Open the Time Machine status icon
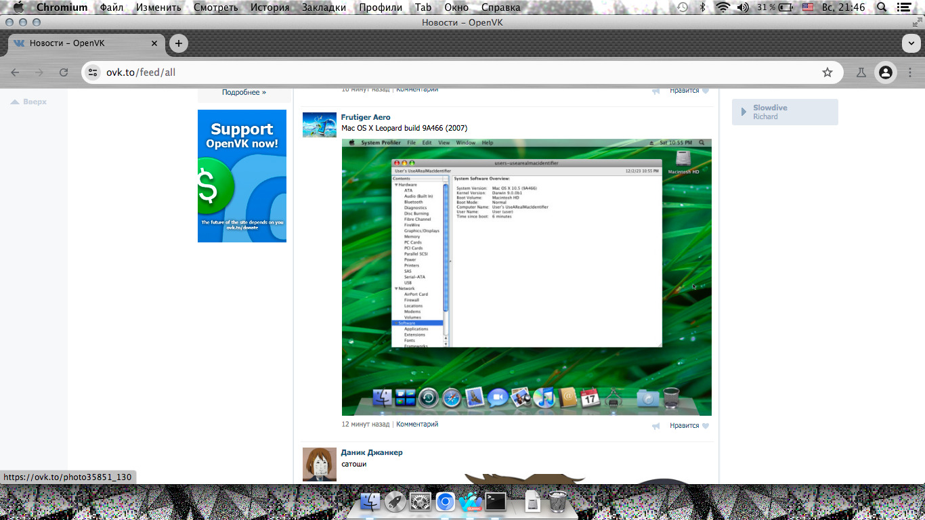Screen dimensions: 925x520 click(683, 7)
